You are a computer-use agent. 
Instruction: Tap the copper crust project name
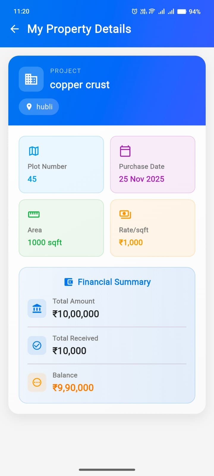click(x=80, y=85)
